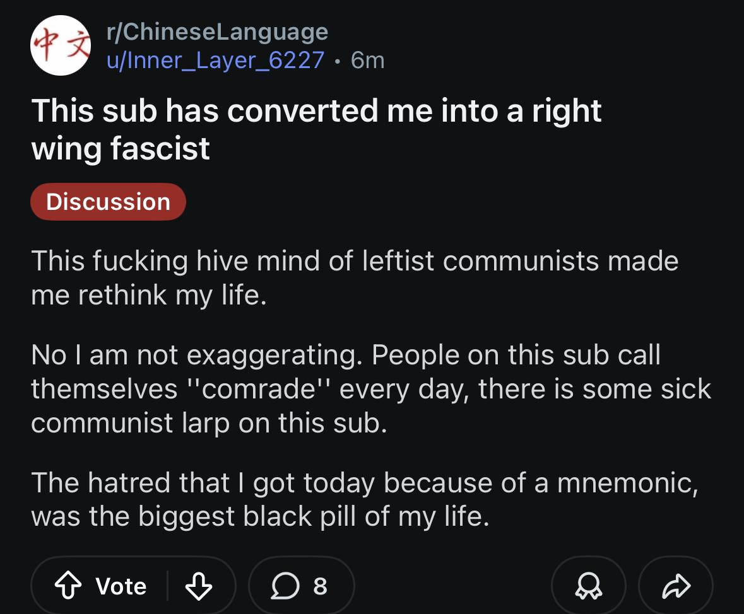Share the post with the arrow icon
The height and width of the screenshot is (614, 744).
pyautogui.click(x=675, y=586)
